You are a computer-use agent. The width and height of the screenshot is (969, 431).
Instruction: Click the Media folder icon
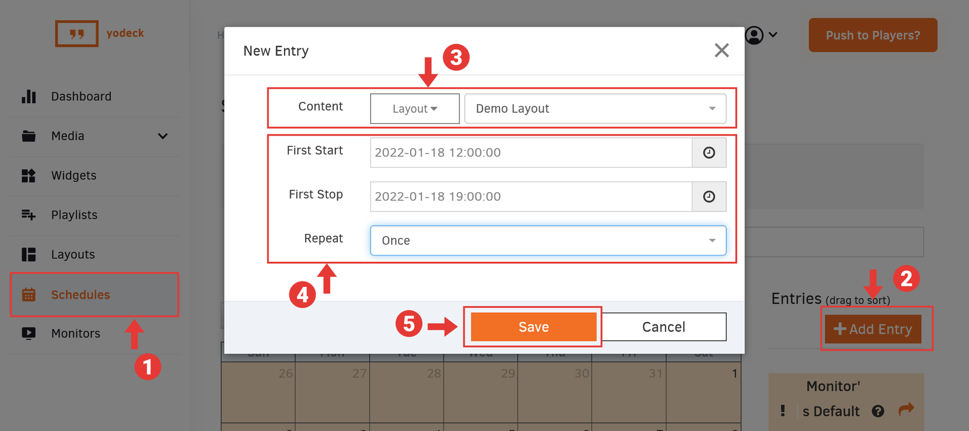coord(28,136)
